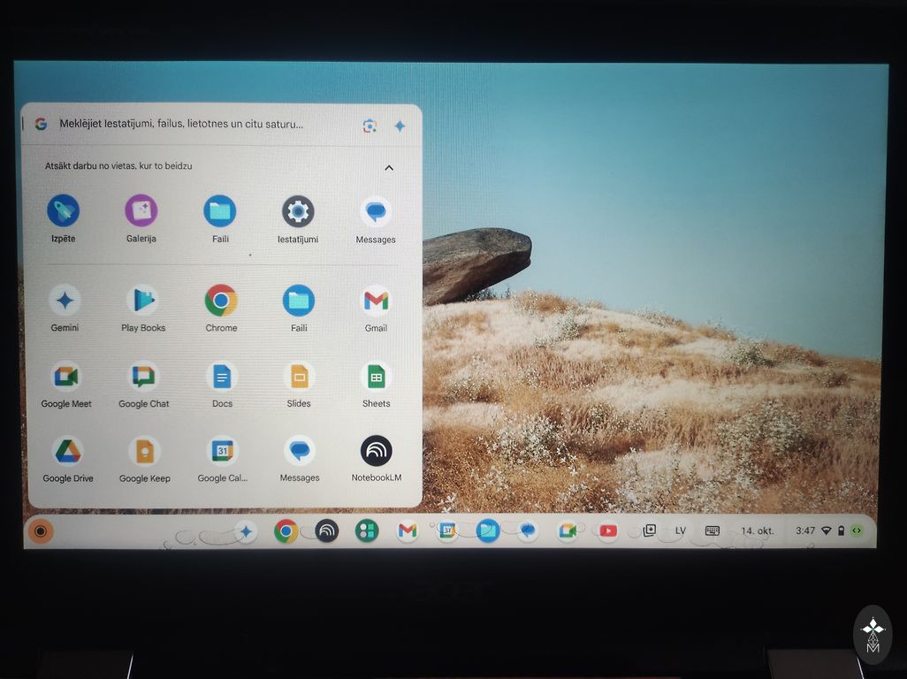Open status tray showing time 3:47

(x=828, y=531)
